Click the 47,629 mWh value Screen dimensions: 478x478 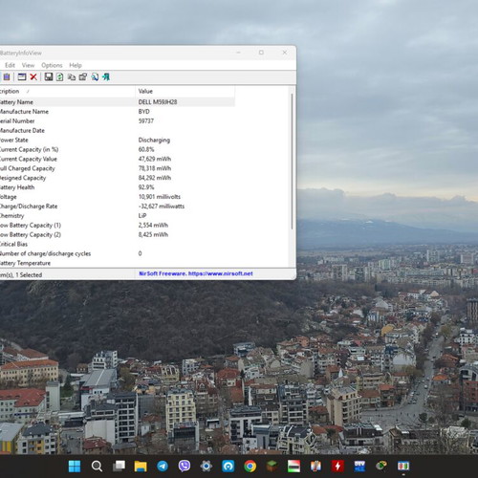click(x=155, y=159)
